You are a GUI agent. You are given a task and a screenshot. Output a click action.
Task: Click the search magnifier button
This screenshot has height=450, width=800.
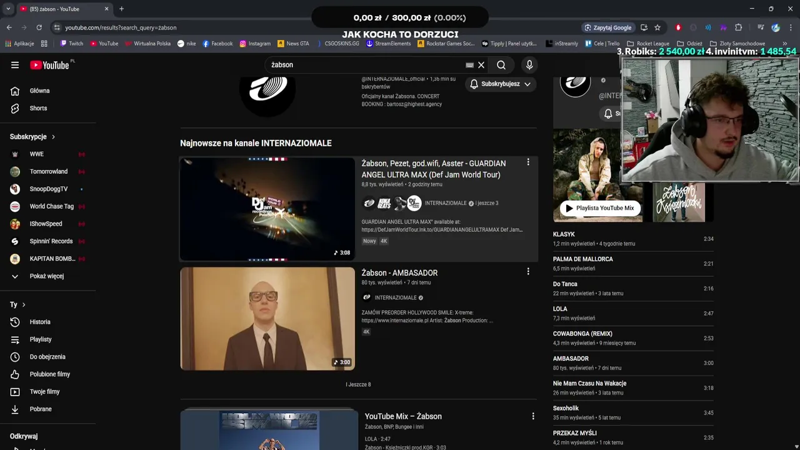501,65
